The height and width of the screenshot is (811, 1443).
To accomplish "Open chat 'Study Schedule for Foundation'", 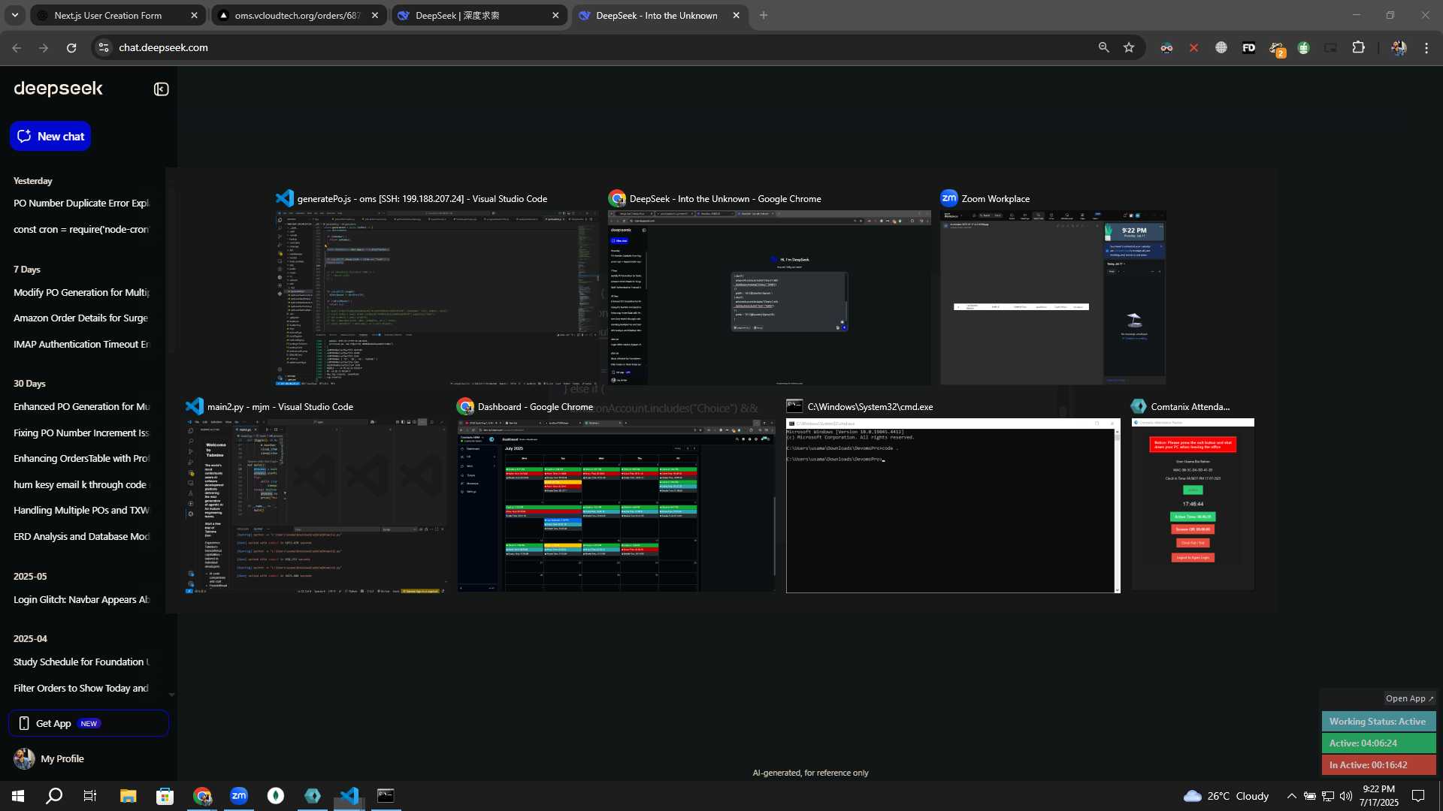I will (81, 662).
